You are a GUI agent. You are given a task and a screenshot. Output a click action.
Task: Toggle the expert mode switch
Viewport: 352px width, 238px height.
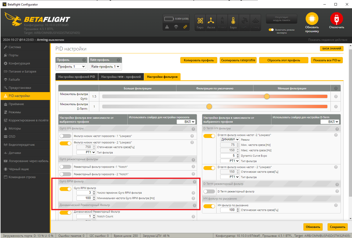[271, 30]
